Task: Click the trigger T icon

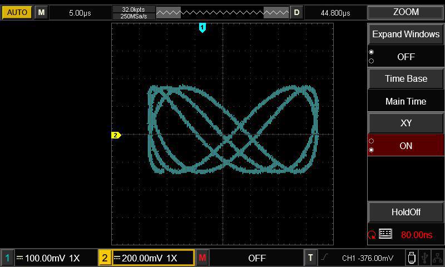Action: coord(310,258)
